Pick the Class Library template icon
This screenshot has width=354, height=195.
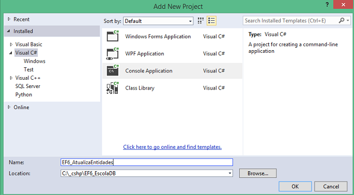coord(113,88)
